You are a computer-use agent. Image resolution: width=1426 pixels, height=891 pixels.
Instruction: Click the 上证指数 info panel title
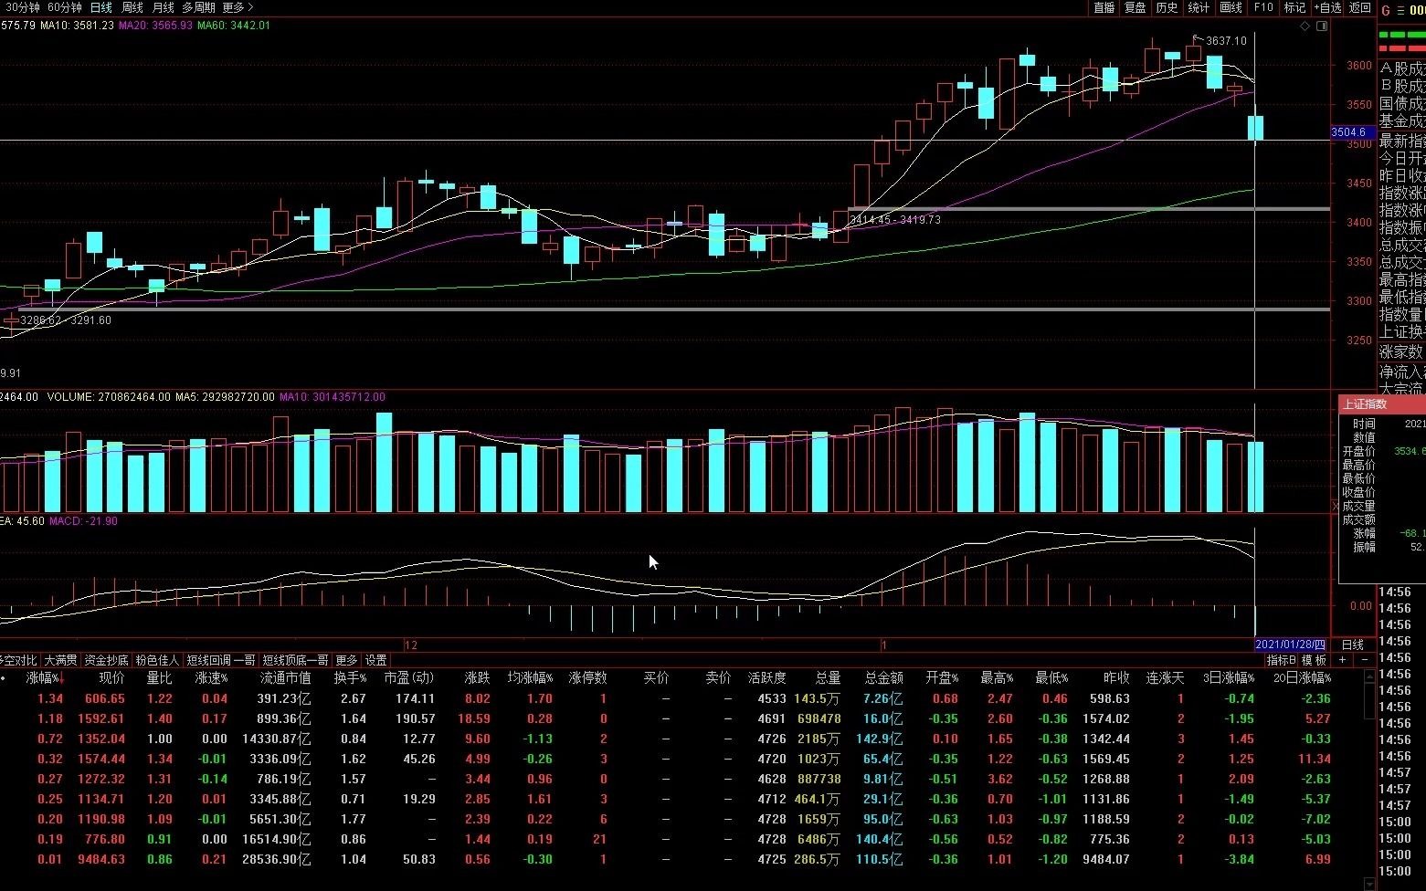[1364, 404]
